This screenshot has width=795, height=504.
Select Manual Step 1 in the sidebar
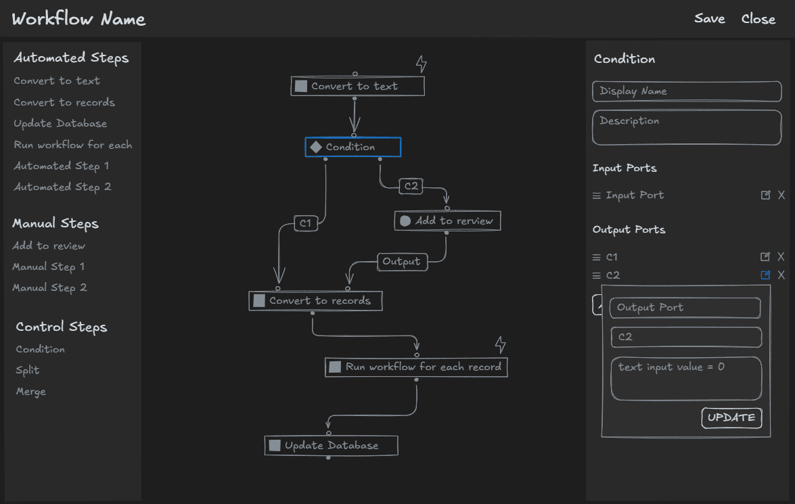[x=48, y=267]
